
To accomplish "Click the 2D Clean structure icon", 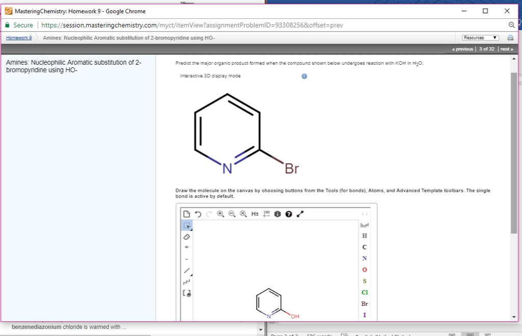I will click(x=266, y=214).
